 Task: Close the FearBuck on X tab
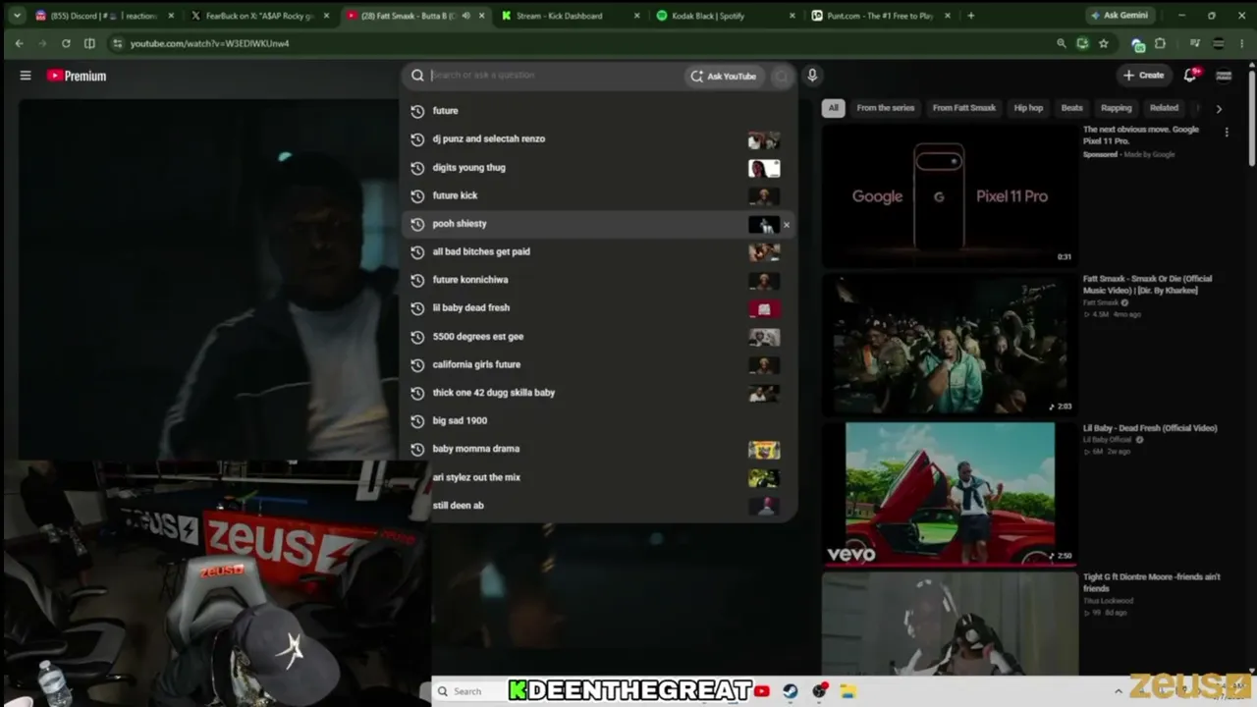tap(326, 16)
